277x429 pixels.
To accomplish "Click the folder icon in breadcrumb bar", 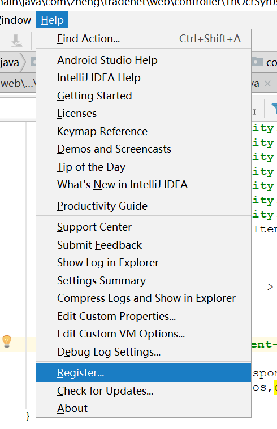I will (257, 62).
